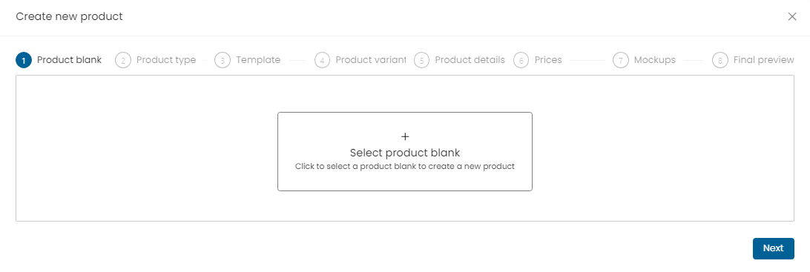Select the Product details step label
This screenshot has width=810, height=272.
click(470, 60)
